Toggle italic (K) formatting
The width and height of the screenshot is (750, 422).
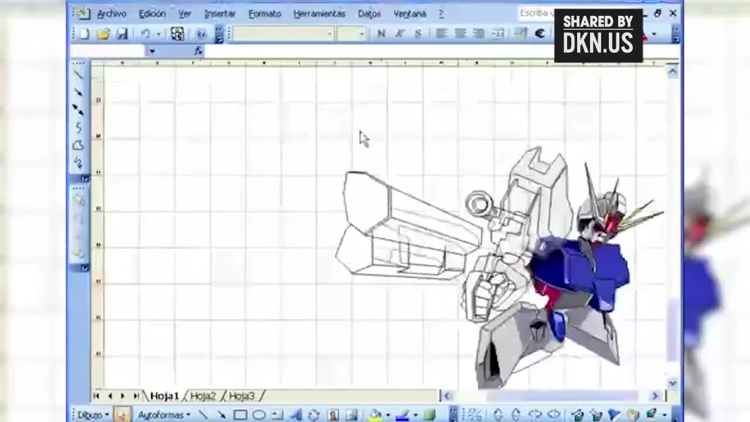click(x=400, y=34)
